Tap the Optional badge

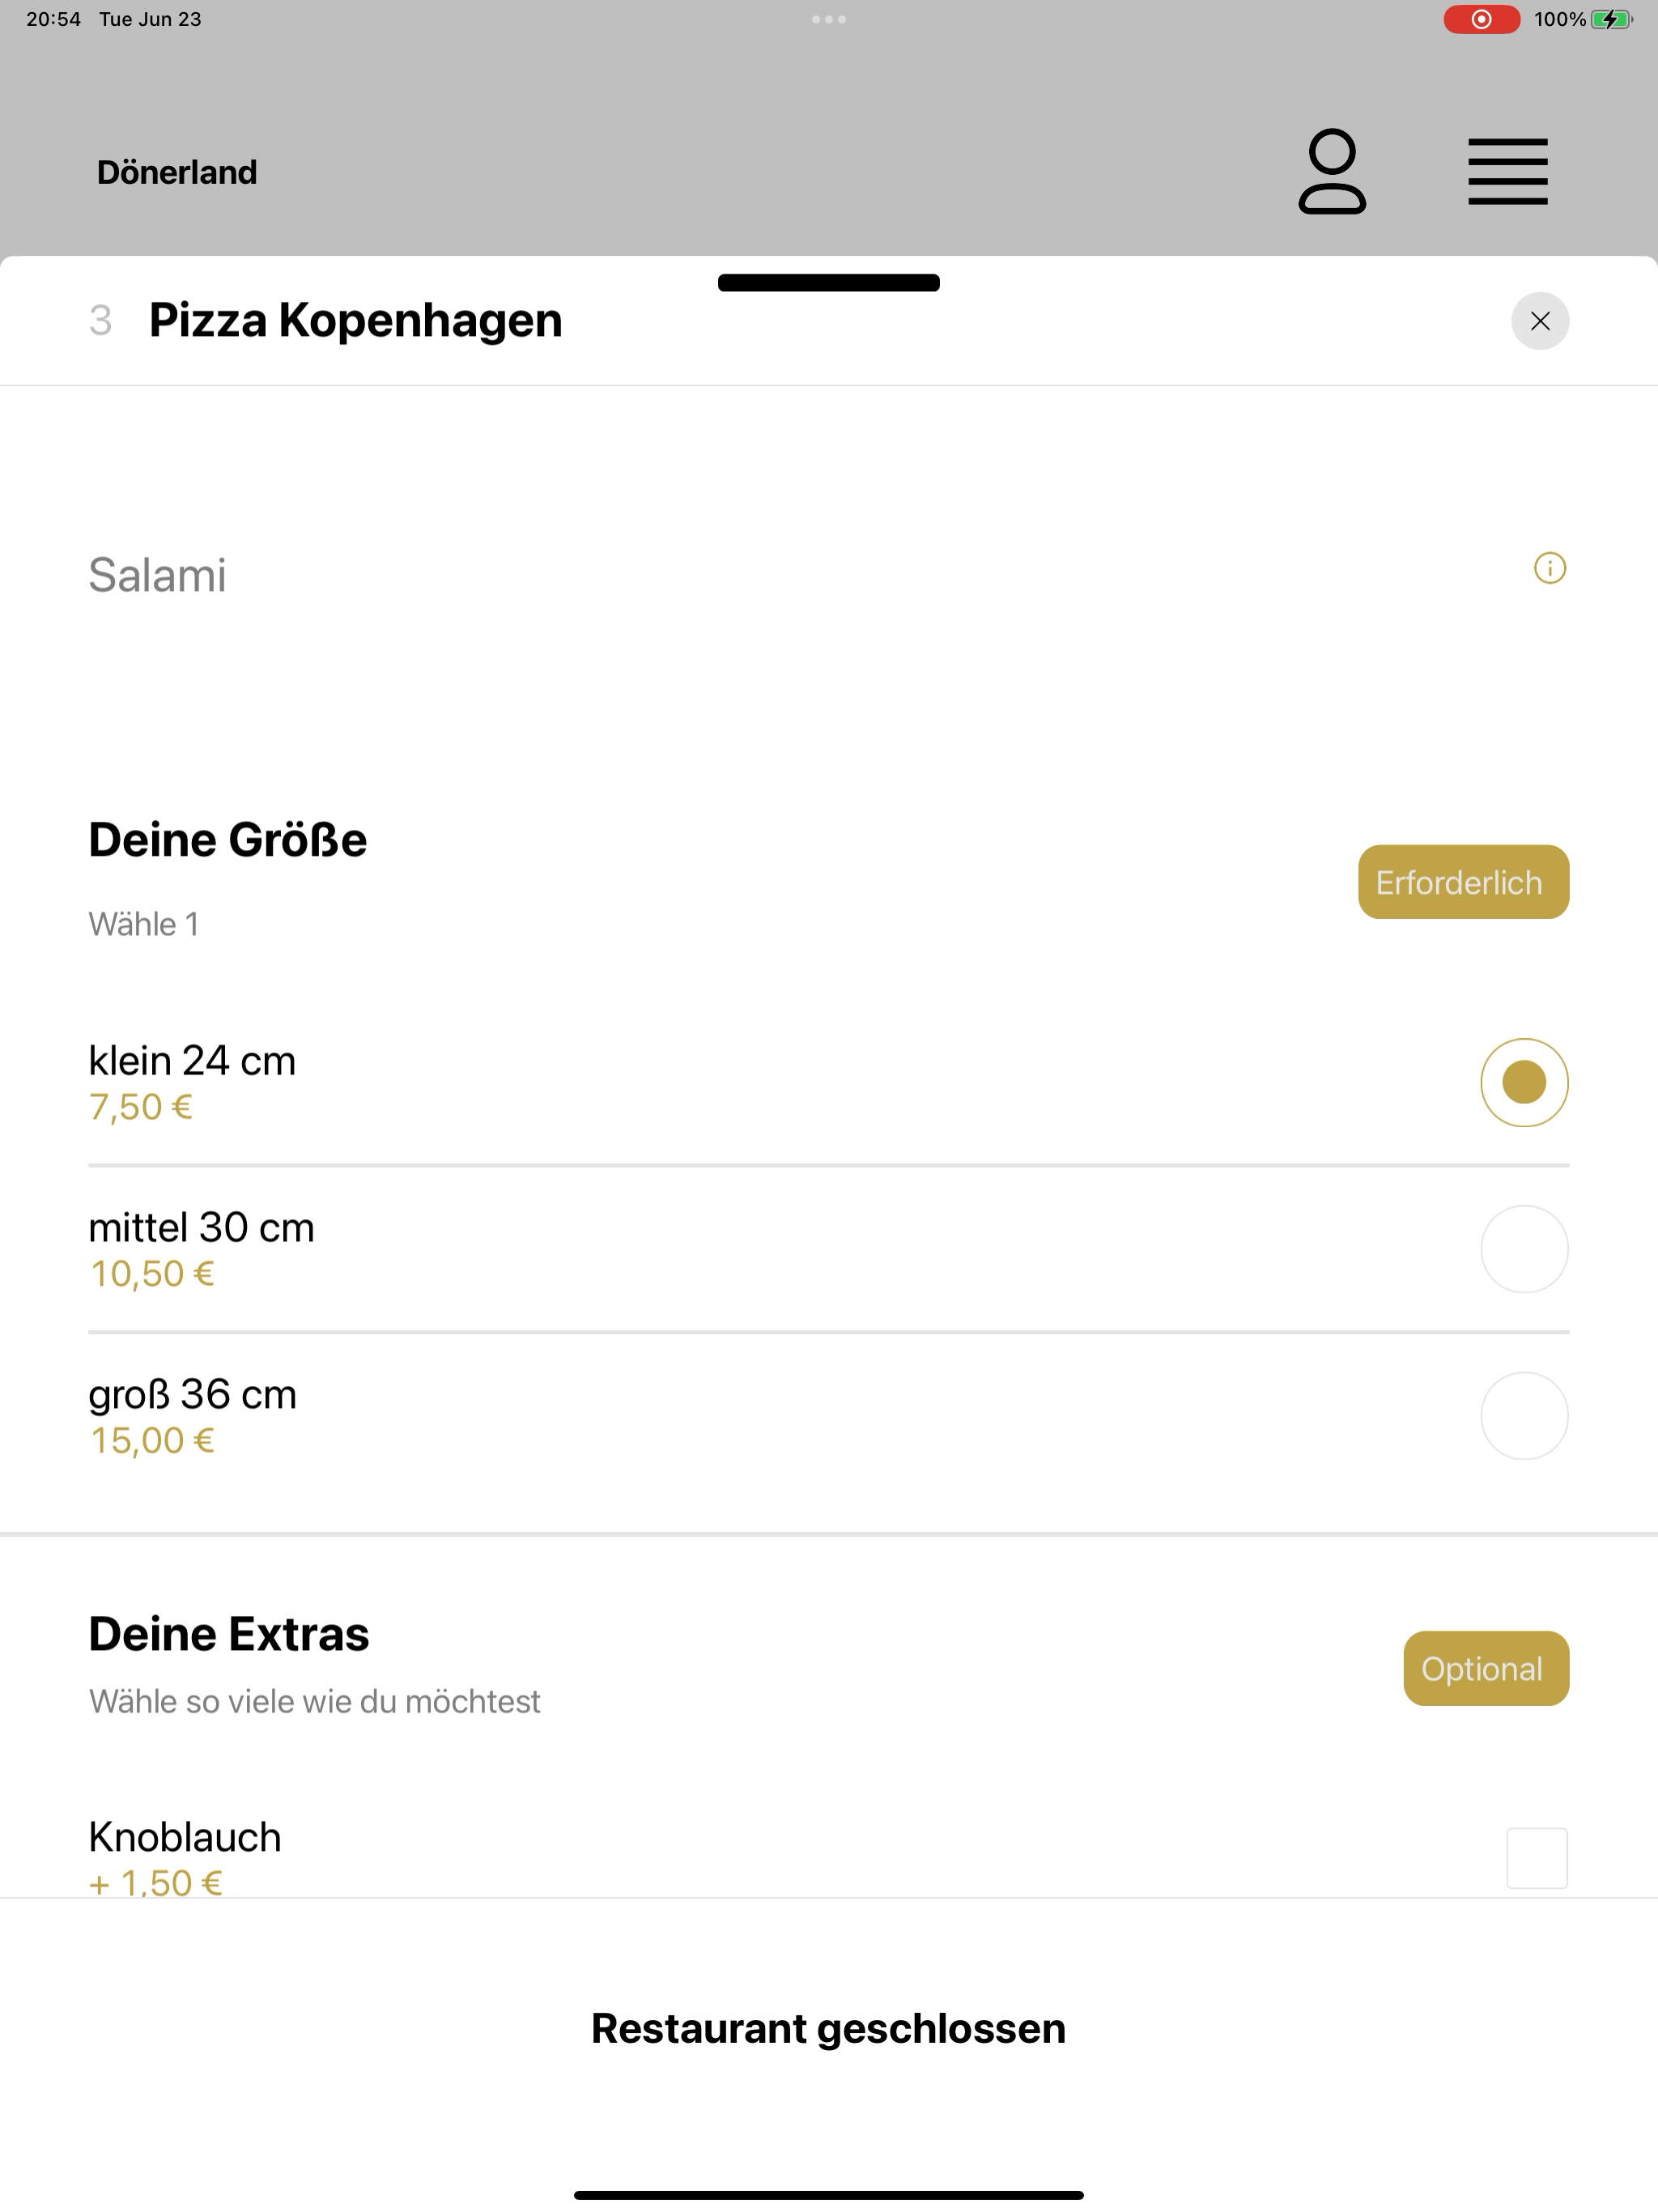(x=1486, y=1668)
